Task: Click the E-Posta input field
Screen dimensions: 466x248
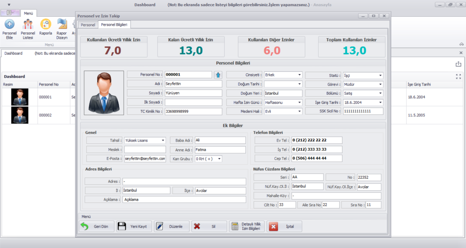Action: click(145, 159)
